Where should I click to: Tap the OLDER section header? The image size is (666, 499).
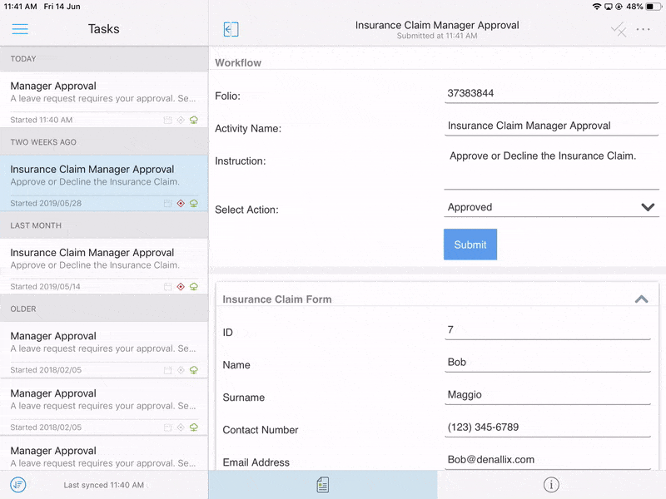point(104,309)
